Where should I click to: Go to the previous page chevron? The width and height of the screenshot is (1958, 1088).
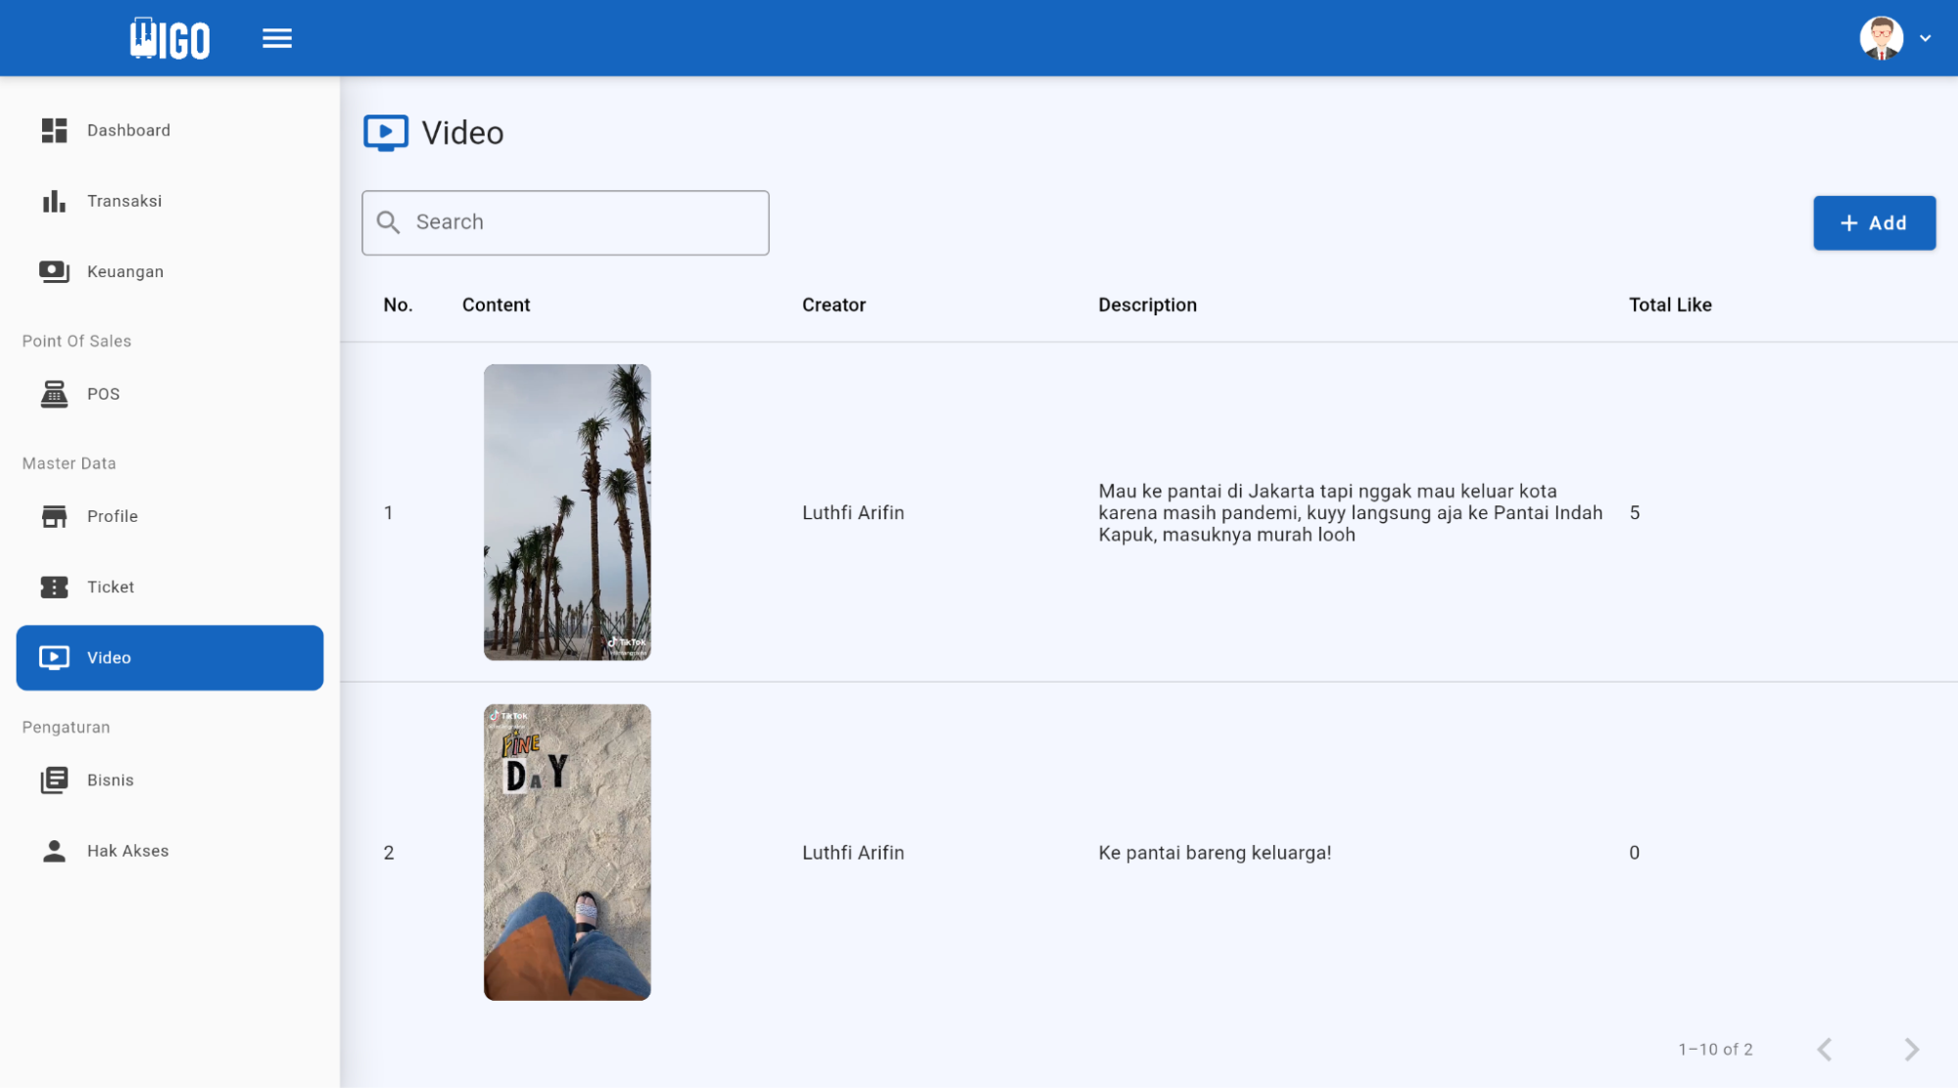pos(1824,1049)
